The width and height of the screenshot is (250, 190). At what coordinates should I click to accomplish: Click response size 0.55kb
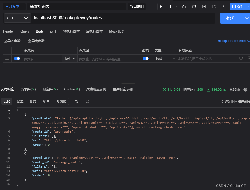[x=235, y=90]
